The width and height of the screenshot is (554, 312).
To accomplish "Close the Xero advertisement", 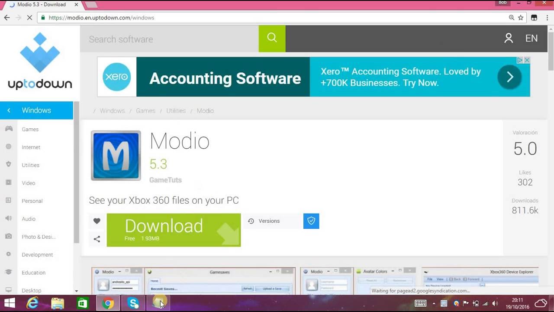I will 527,60.
